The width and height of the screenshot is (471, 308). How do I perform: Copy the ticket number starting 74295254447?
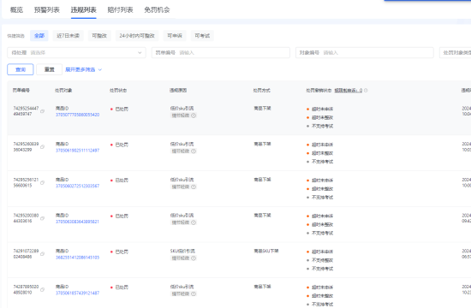point(42,111)
